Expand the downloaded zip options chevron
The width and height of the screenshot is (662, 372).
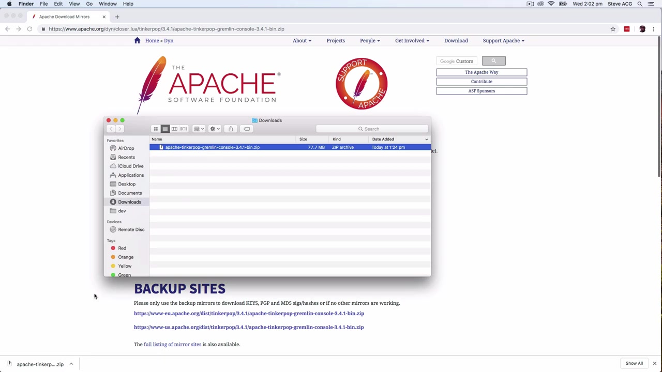(71, 364)
